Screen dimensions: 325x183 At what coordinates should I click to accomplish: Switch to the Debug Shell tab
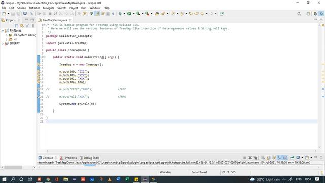[89, 158]
